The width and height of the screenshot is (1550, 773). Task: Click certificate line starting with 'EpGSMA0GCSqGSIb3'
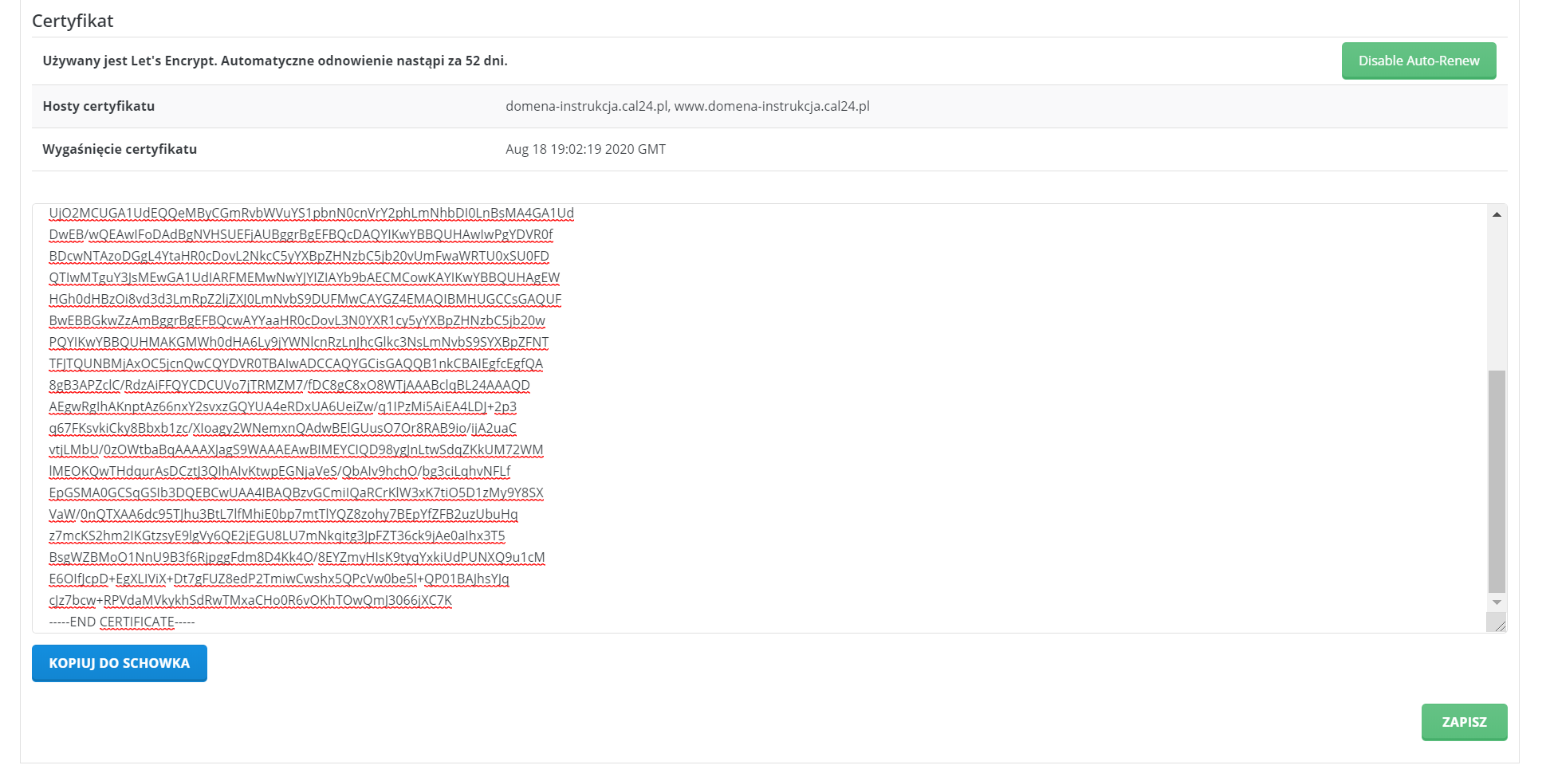pos(296,492)
